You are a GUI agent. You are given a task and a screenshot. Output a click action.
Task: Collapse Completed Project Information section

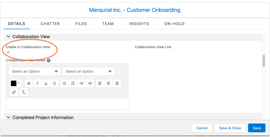(x=8, y=117)
